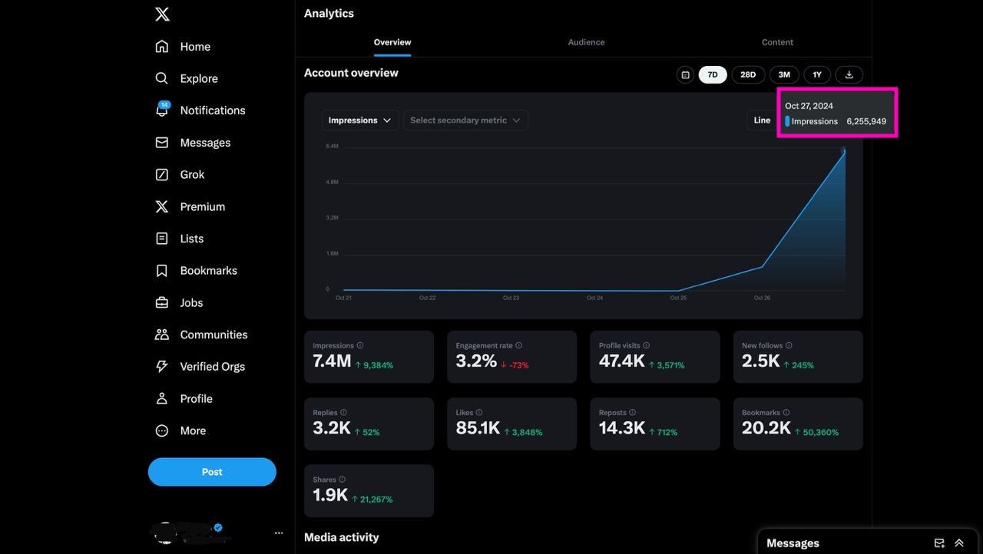This screenshot has width=983, height=554.
Task: Open Notifications via the bell icon
Action: 162,110
